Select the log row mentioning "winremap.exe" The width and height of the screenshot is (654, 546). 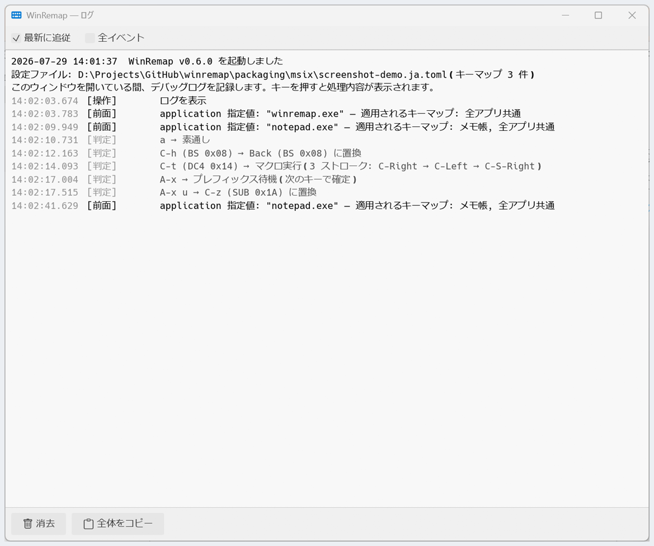point(266,114)
